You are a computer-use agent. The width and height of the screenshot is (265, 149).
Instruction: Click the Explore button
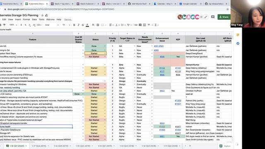[225, 146]
